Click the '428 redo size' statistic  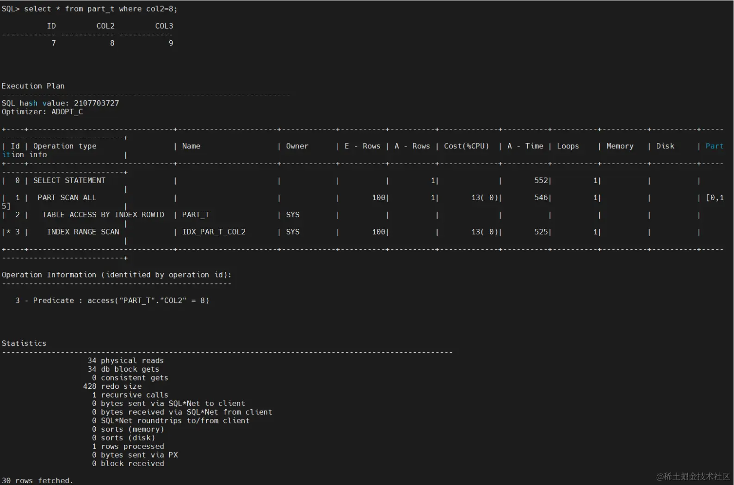[x=112, y=386]
